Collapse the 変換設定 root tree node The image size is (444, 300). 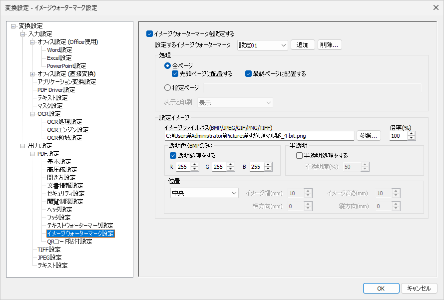coord(13,26)
